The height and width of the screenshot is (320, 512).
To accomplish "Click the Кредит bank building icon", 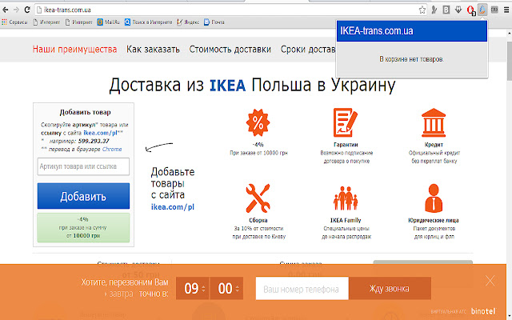I will tap(434, 122).
